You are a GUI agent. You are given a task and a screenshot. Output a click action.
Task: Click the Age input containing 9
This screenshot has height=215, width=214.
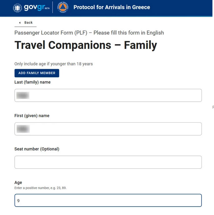(108, 200)
